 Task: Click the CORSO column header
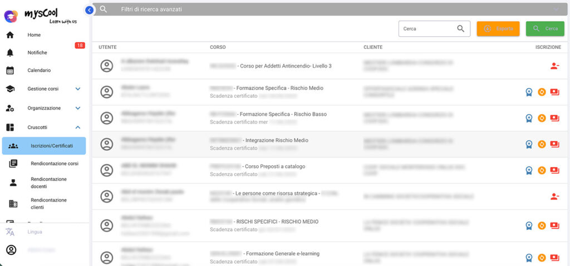point(218,47)
